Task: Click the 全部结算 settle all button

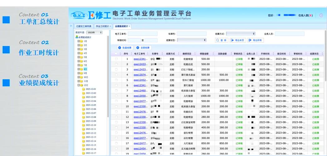Action: (x=143, y=48)
